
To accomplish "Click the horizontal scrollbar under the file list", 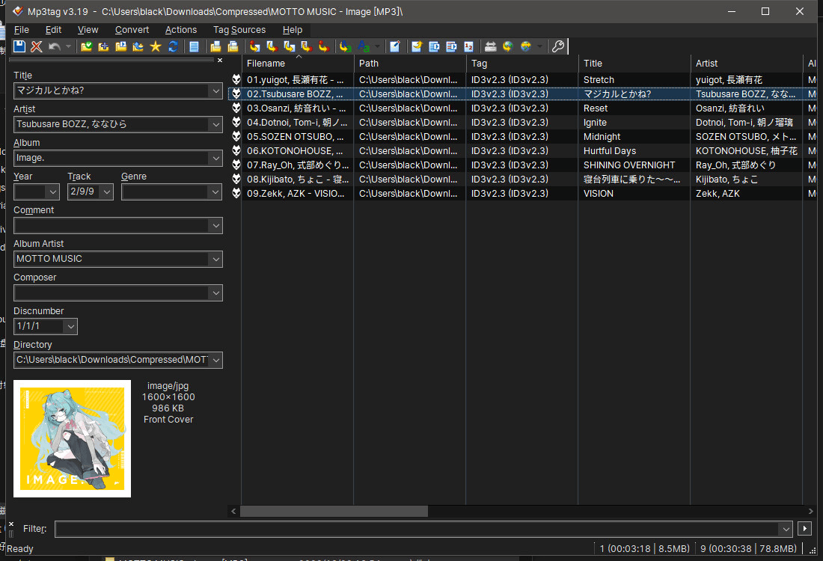I will pos(334,511).
